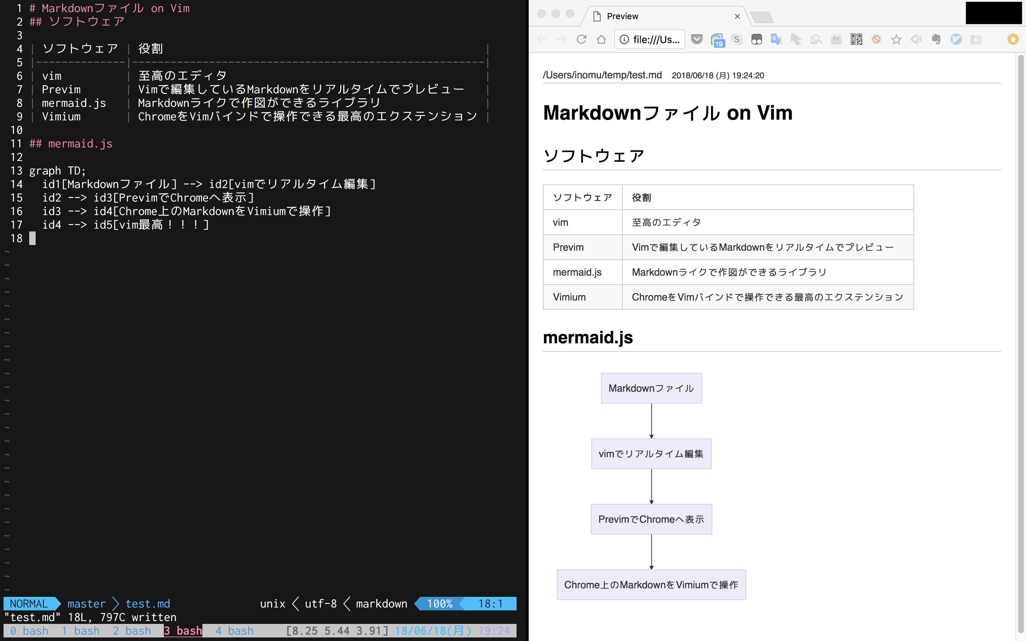Reload the page with the refresh button
Image resolution: width=1026 pixels, height=641 pixels.
[581, 39]
